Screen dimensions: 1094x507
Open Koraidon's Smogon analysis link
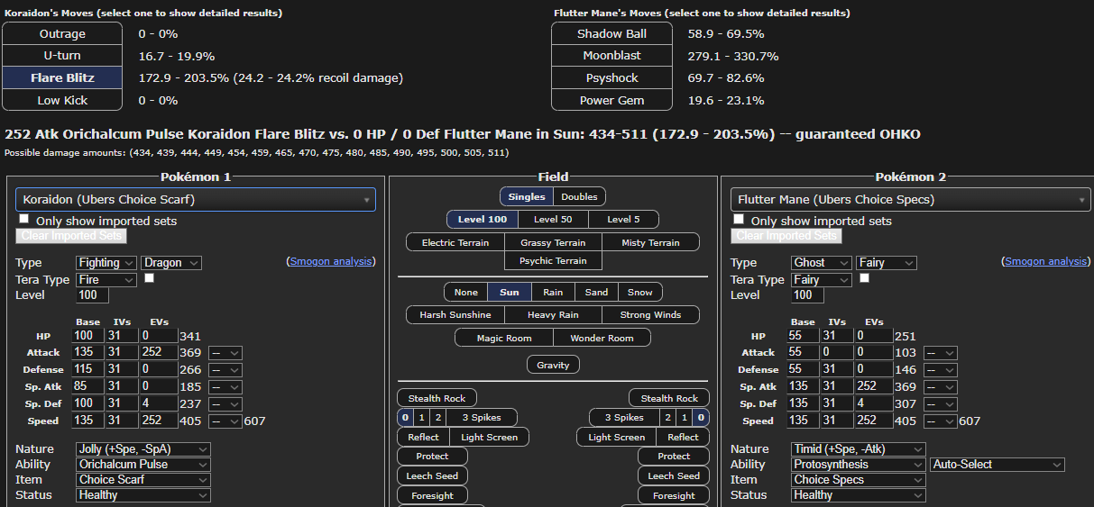pyautogui.click(x=330, y=261)
